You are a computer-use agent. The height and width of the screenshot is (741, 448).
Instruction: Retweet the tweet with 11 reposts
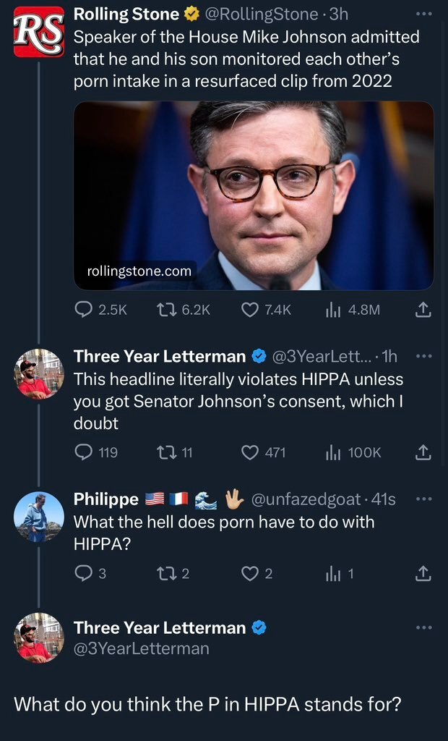click(165, 452)
